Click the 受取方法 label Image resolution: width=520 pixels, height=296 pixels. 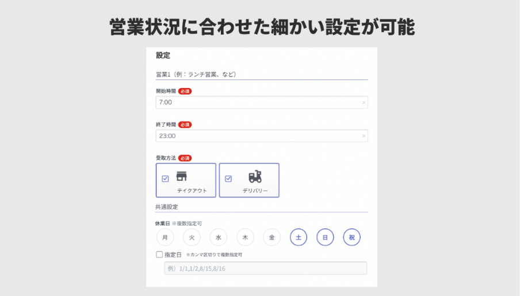tap(166, 158)
